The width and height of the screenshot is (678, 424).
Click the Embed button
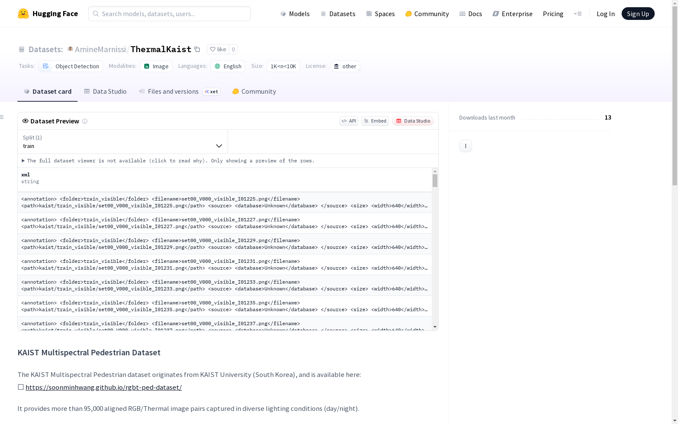point(375,121)
